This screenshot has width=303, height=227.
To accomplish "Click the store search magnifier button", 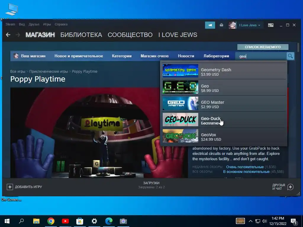I will tap(290, 56).
